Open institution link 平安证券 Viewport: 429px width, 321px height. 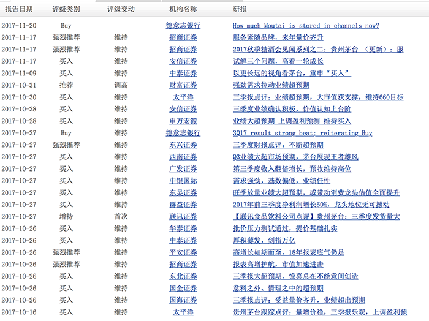(183, 252)
